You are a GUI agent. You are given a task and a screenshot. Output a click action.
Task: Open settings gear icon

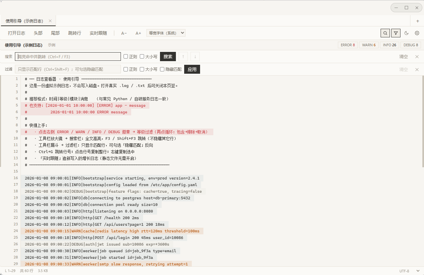417,33
